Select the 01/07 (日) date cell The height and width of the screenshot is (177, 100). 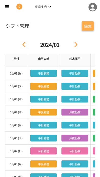[x=16, y=151]
